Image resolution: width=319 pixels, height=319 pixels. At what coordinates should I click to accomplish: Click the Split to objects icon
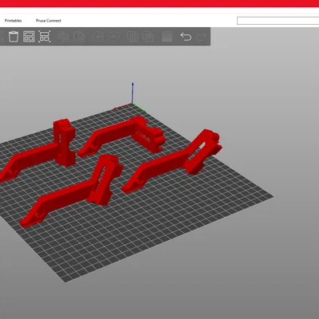132,37
